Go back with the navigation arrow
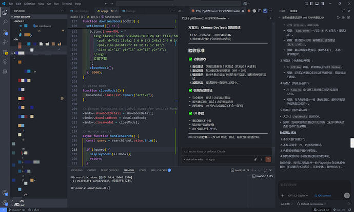Screen dimensions: 354x212 [106, 4]
